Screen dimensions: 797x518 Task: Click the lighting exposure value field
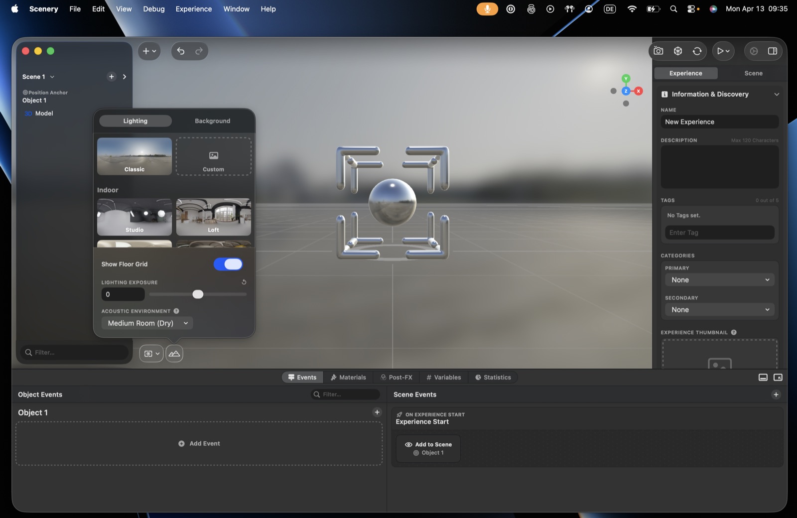(123, 294)
